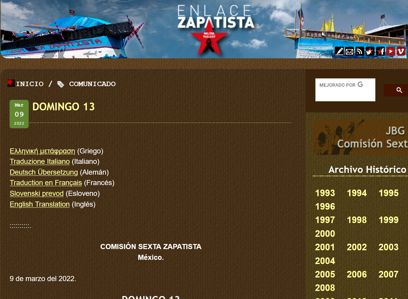Open the 1998 archive
Screen dimensions: 408x299
tap(357, 220)
